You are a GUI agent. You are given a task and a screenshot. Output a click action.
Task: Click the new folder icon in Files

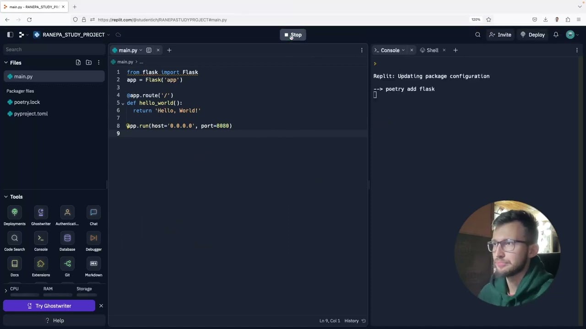(x=89, y=63)
